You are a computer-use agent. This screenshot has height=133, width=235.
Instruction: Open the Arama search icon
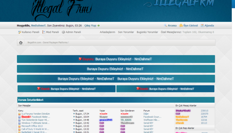tap(165, 25)
